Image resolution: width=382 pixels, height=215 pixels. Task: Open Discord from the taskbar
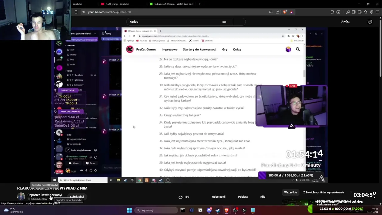pos(209,210)
